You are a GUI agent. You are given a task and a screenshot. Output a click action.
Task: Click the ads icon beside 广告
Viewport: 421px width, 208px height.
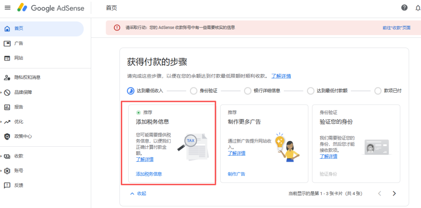7,44
